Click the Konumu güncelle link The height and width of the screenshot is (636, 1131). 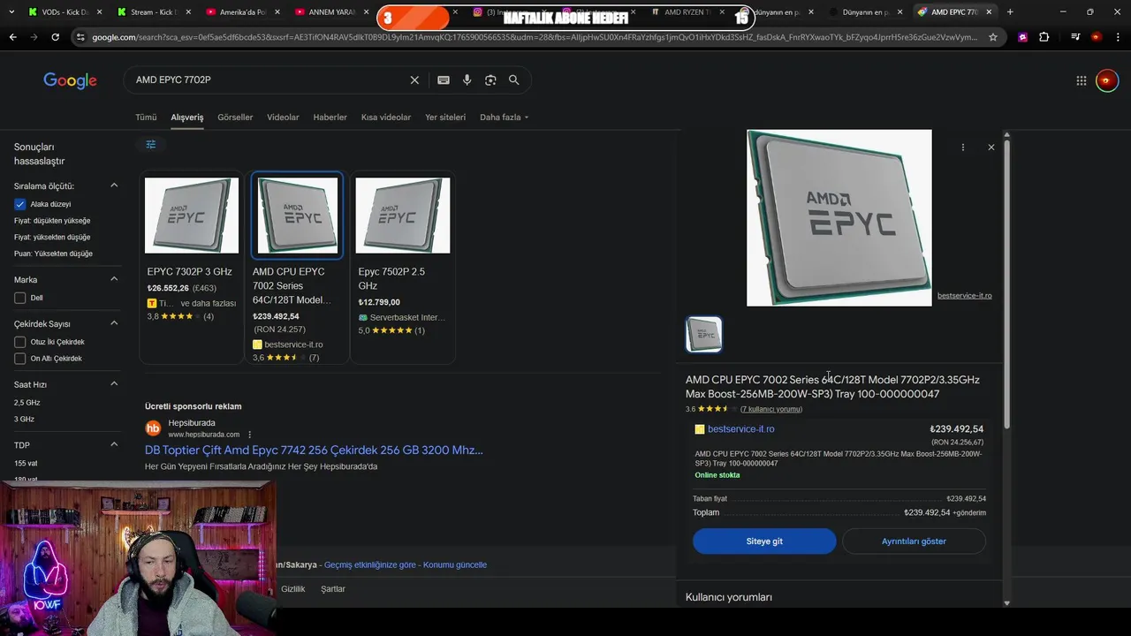pyautogui.click(x=455, y=564)
